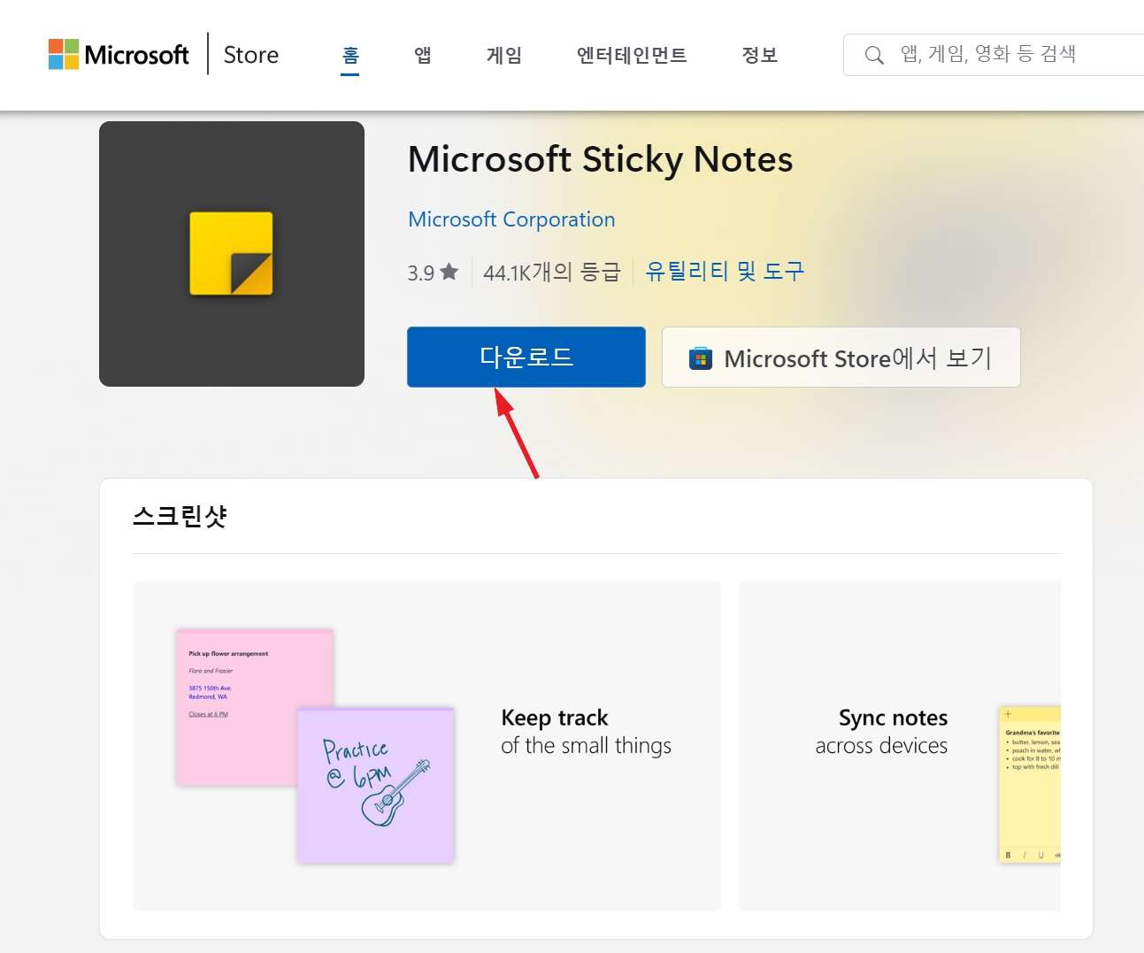Click the Store bag icon on the view button
This screenshot has width=1144, height=953.
[x=701, y=358]
